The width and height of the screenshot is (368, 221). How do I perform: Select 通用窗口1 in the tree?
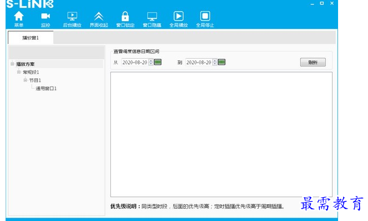(x=46, y=88)
